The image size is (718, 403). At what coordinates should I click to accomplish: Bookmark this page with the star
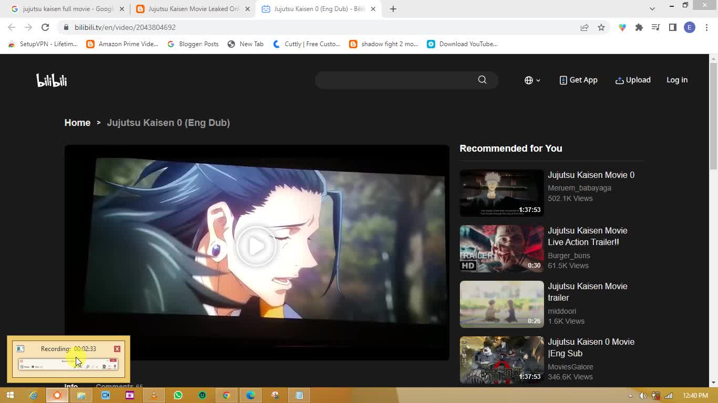(601, 27)
